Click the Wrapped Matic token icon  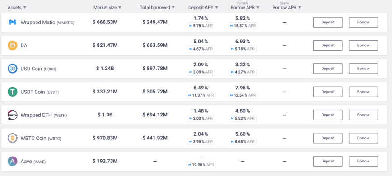click(x=13, y=22)
